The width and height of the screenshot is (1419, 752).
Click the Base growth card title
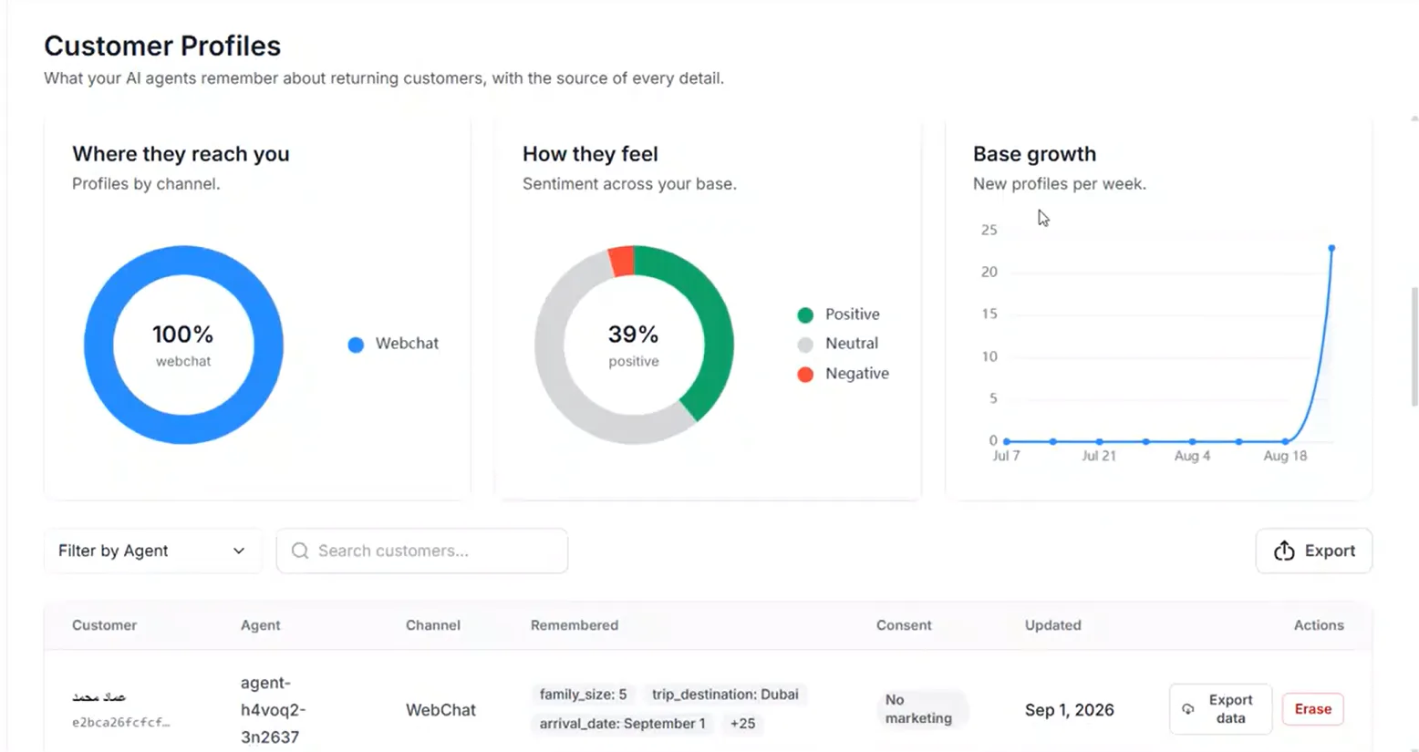coord(1034,154)
